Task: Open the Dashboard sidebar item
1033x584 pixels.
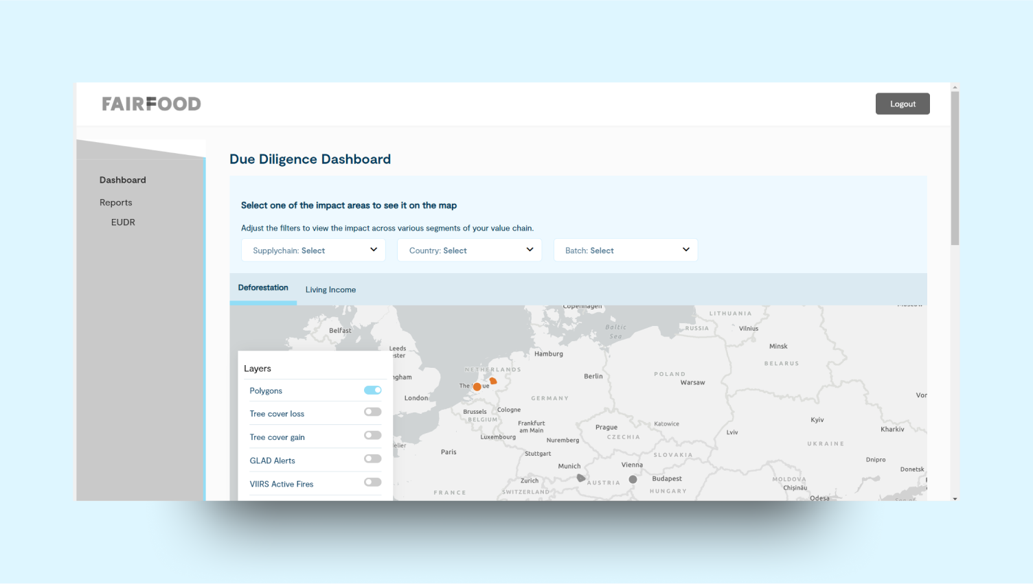Action: coord(123,180)
